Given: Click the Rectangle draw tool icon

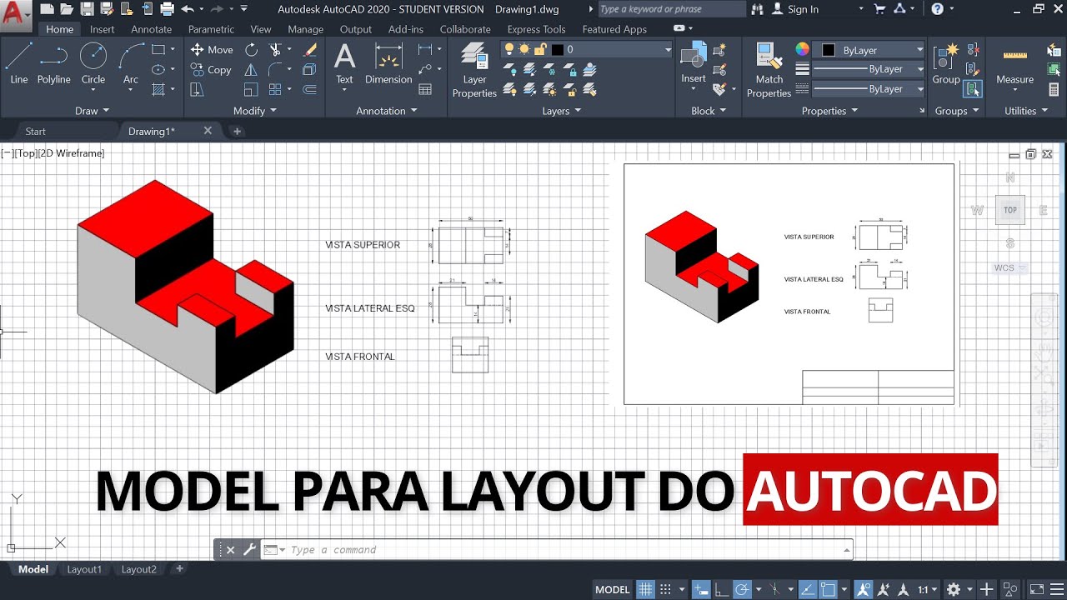Looking at the screenshot, I should pyautogui.click(x=158, y=50).
